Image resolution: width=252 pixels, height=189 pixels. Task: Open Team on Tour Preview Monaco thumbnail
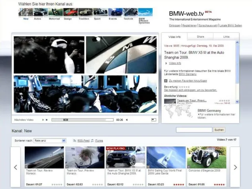85,157
